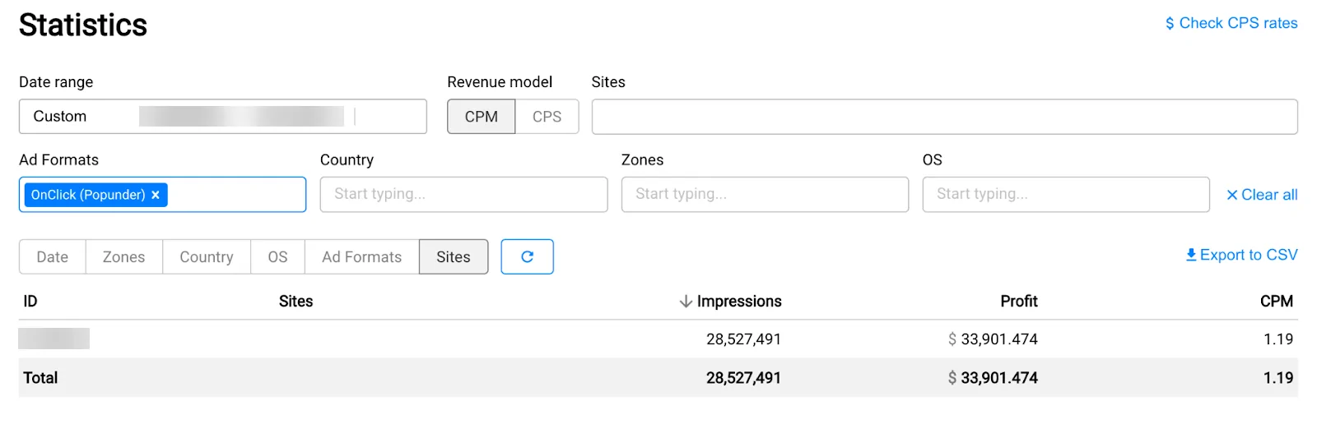The height and width of the screenshot is (424, 1317).
Task: Click the refresh statistics icon button
Action: (x=527, y=256)
